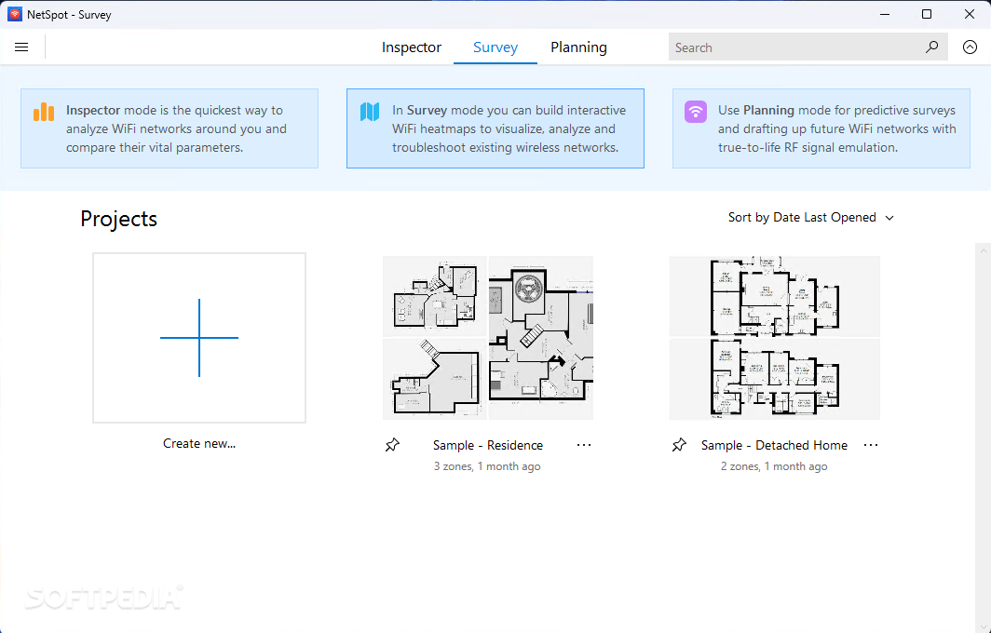Click the Sample - Residence title text
The height and width of the screenshot is (633, 991).
point(488,445)
